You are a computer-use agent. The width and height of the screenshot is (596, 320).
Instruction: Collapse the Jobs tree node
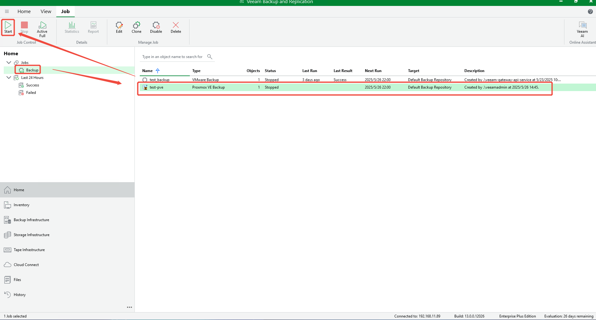coord(9,62)
